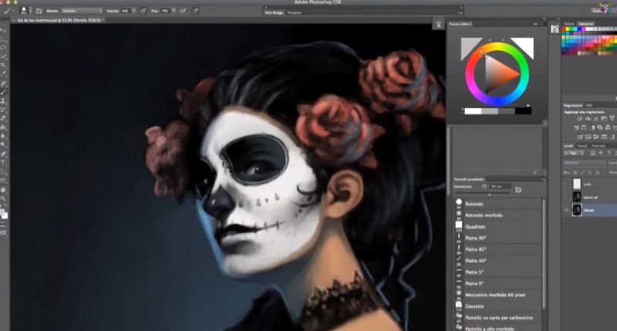
Task: Select the Cassetto brush preset
Action: (x=498, y=306)
